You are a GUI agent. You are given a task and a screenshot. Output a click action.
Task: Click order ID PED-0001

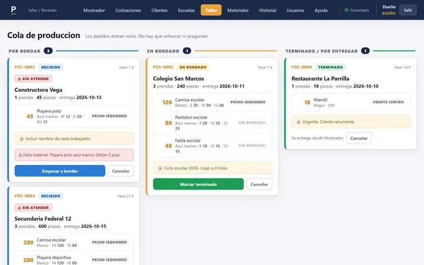(163, 67)
